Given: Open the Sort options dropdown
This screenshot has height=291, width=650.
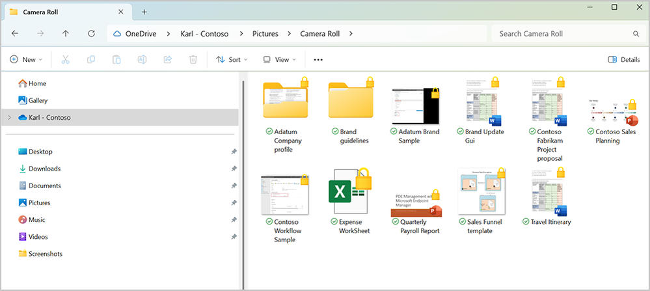Looking at the screenshot, I should coord(232,60).
